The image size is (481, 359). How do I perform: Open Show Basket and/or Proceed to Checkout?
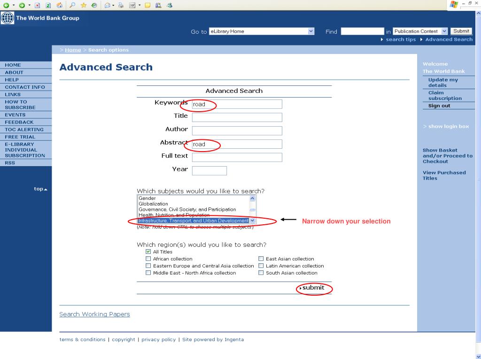[448, 156]
